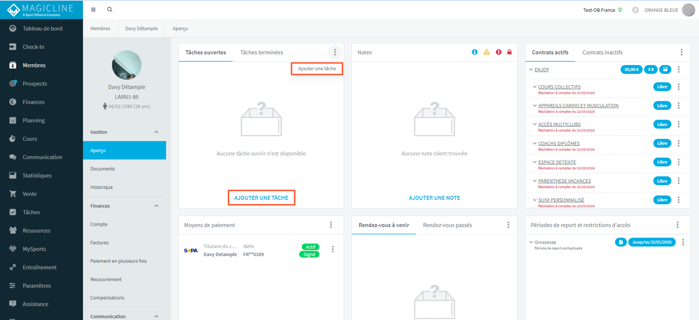This screenshot has height=320, width=699.
Task: Open PARENTHESE VACANCES three-dot menu
Action: point(679,181)
